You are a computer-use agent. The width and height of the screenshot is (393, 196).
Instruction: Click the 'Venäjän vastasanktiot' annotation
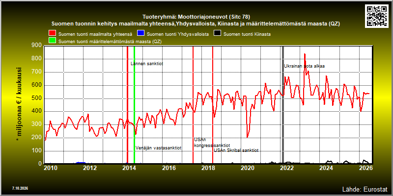tap(158, 148)
